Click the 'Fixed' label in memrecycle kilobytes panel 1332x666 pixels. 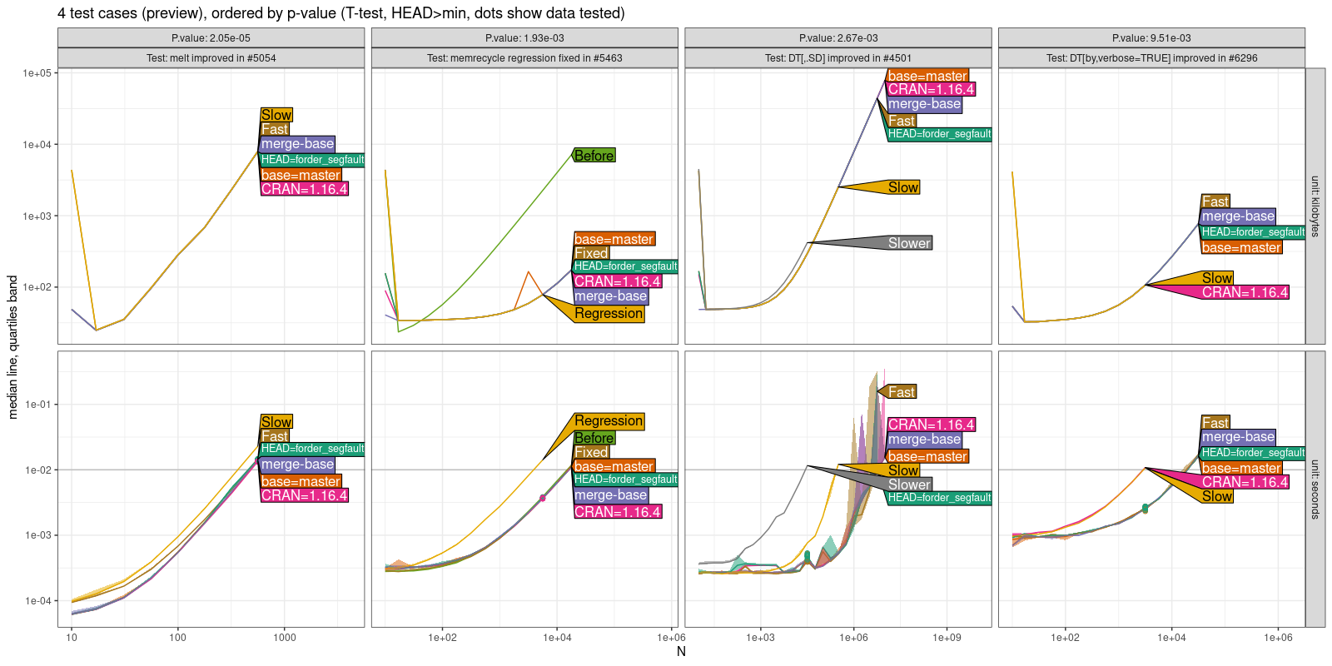coord(591,253)
